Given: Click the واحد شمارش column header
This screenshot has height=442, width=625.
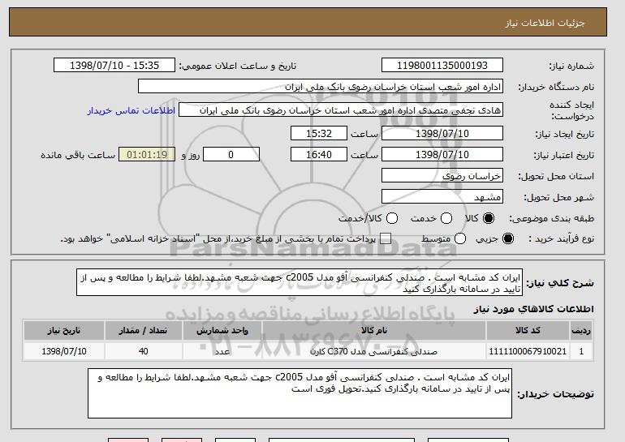Looking at the screenshot, I should click(222, 331).
